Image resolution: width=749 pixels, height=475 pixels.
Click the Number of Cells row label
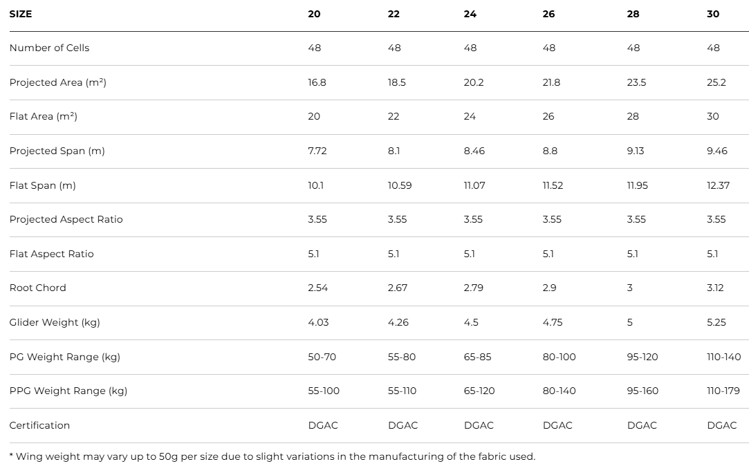tap(49, 48)
